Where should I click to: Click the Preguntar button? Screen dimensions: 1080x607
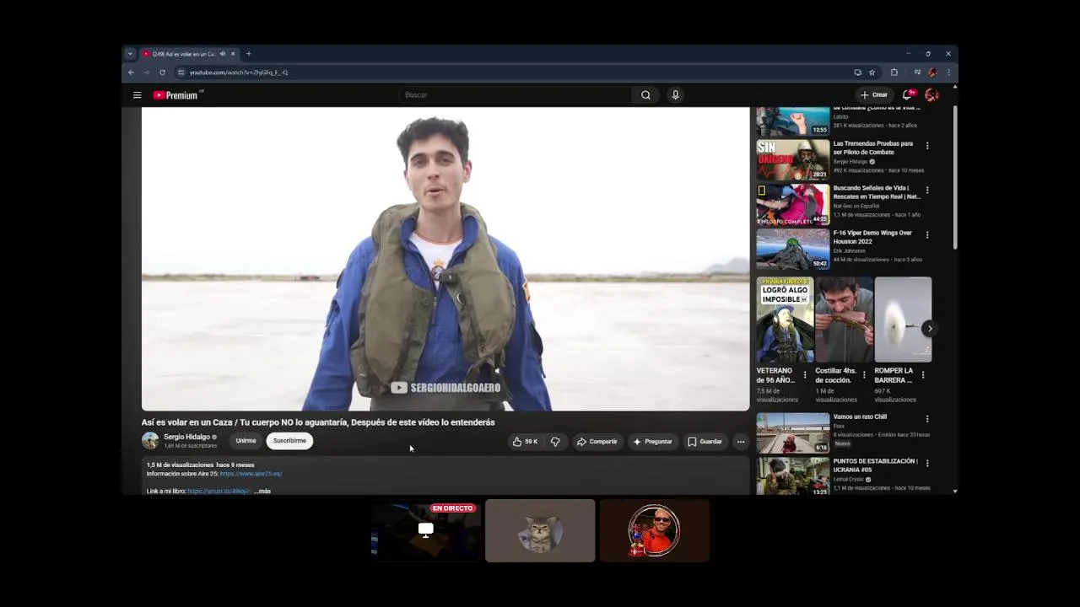coord(653,442)
